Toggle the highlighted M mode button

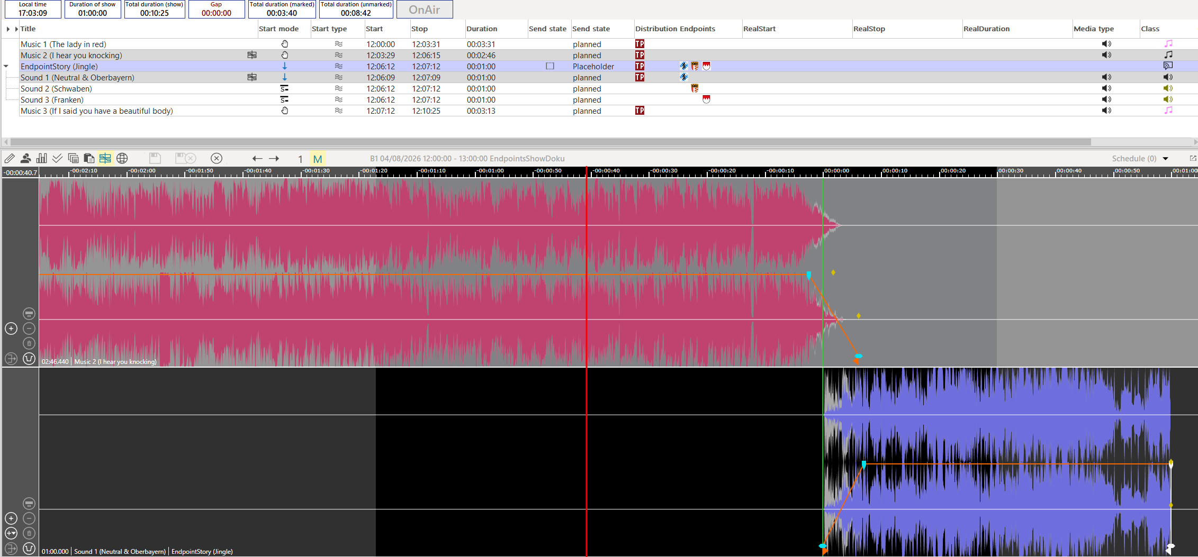click(318, 159)
